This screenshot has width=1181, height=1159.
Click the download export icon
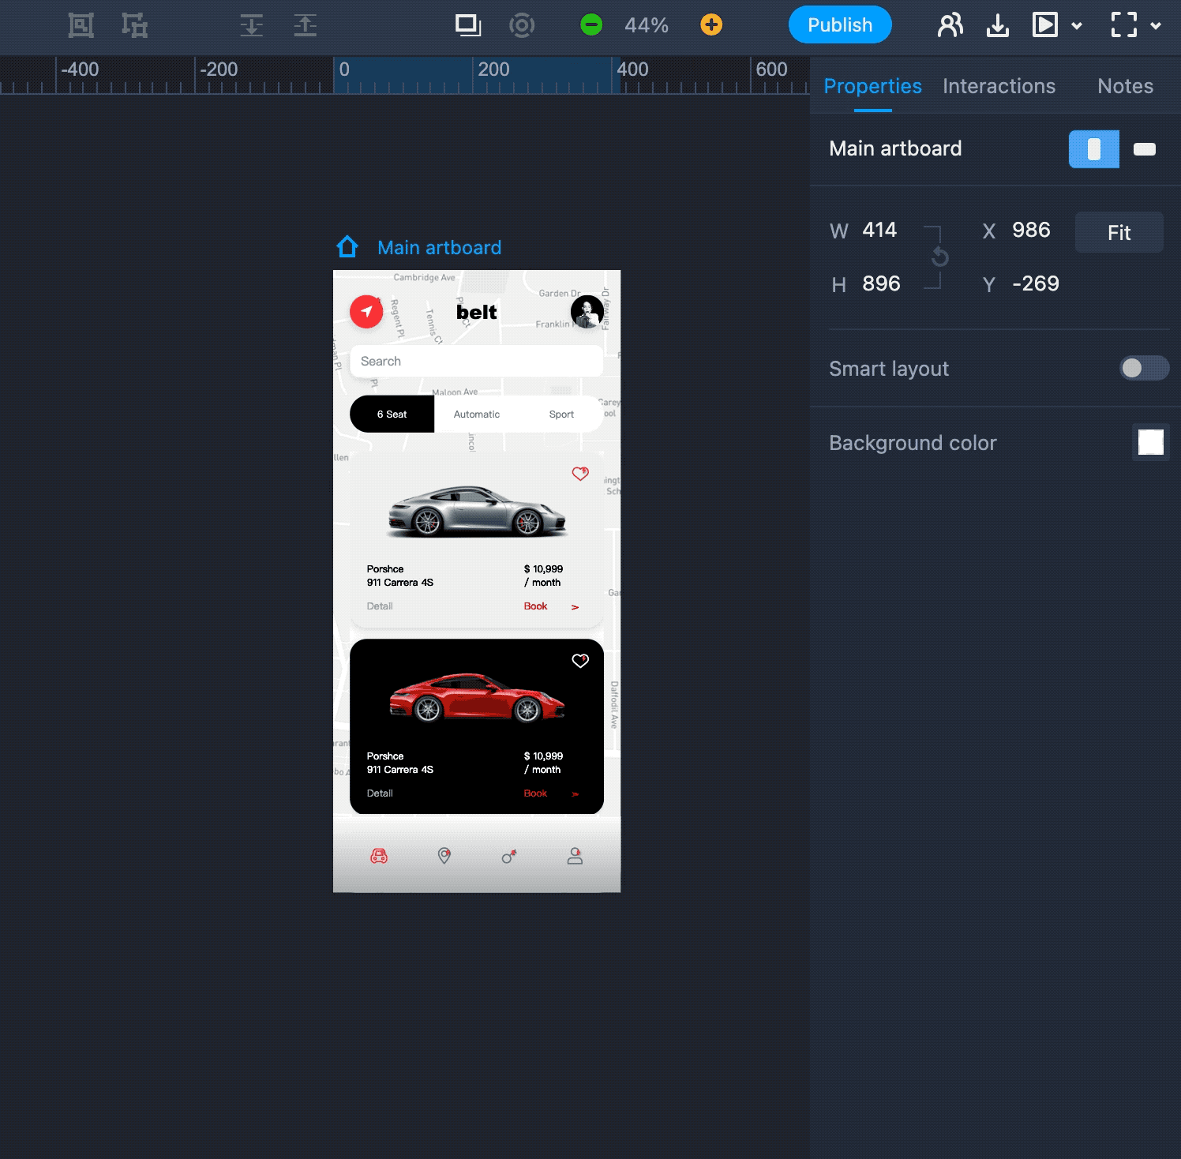pos(998,25)
